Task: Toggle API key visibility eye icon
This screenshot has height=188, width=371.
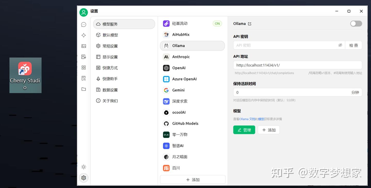Action: coord(340,45)
